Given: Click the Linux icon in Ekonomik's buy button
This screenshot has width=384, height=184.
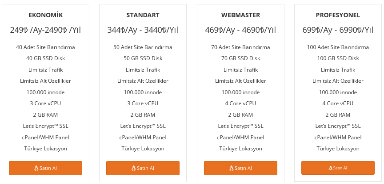Looking at the screenshot, I should click(36, 168).
